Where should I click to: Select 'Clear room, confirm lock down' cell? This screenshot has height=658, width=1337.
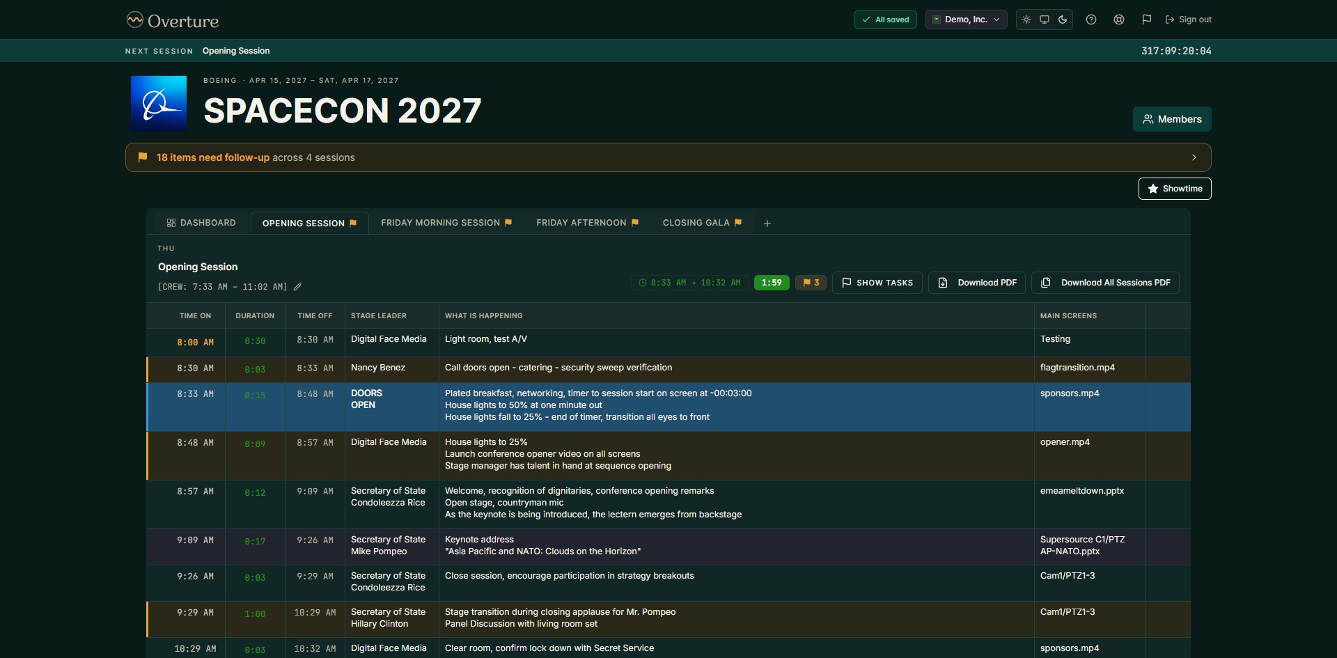pos(737,648)
